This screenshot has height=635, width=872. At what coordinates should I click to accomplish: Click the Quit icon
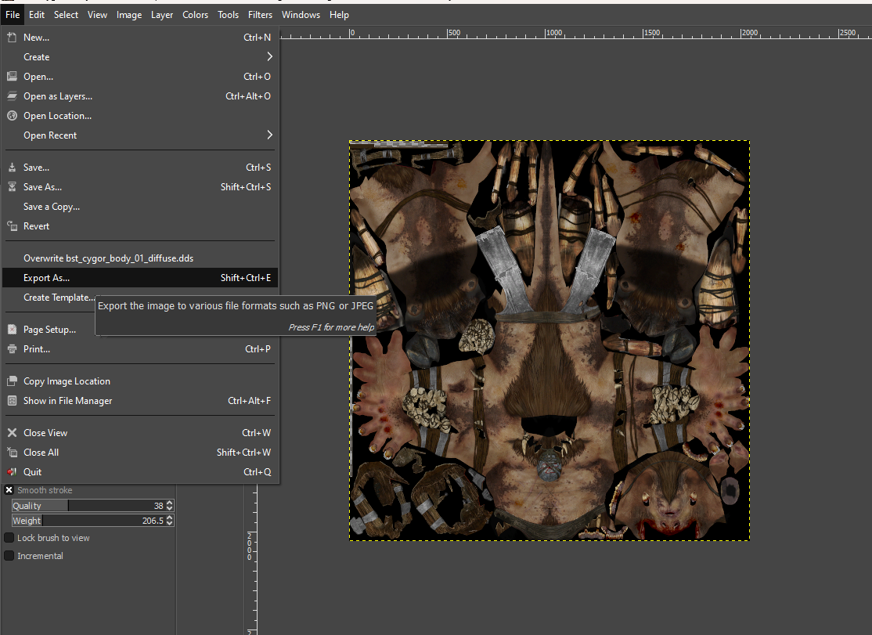tap(12, 471)
